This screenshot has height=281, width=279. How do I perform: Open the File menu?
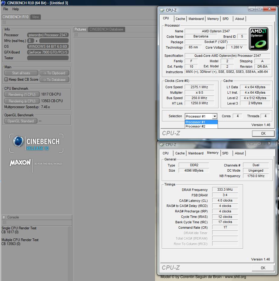point(5,9)
